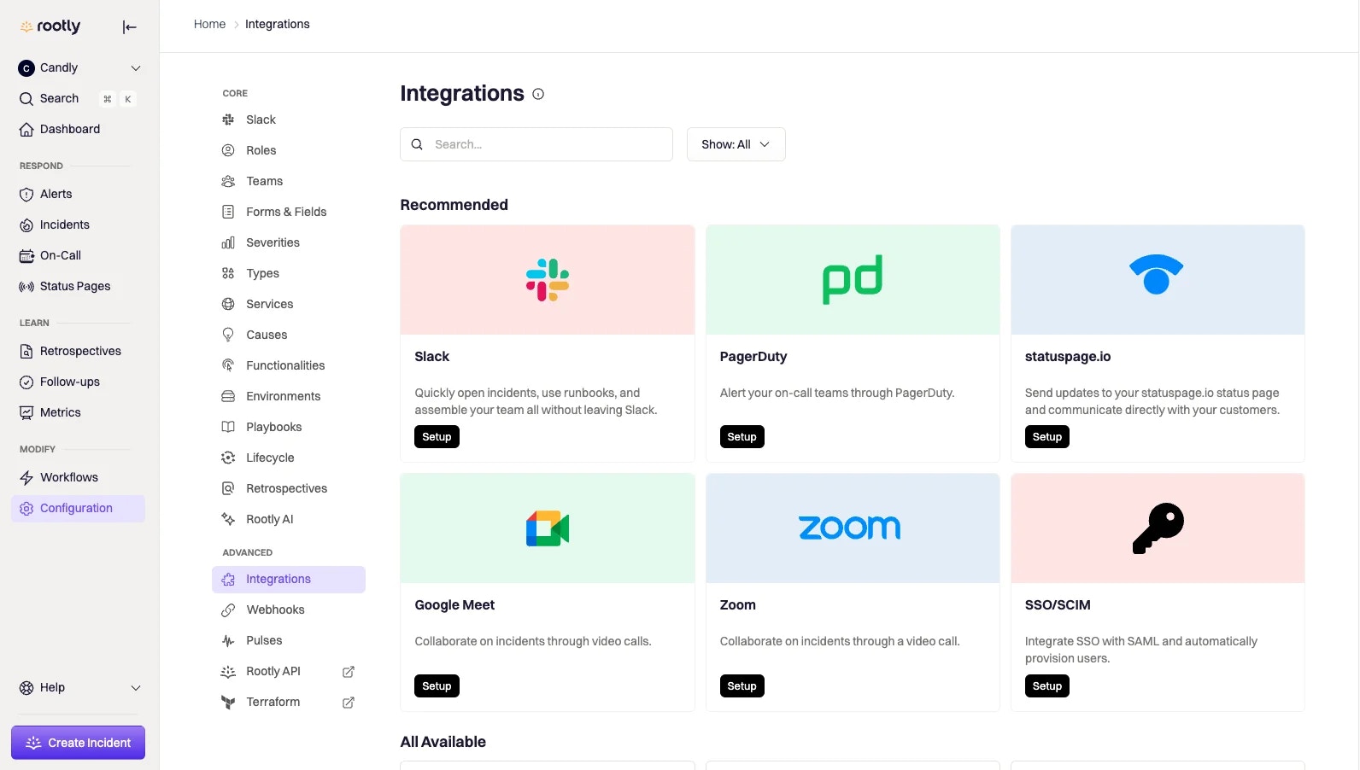Click the Configuration gear icon
Viewport: 1360px width, 770px height.
pyautogui.click(x=26, y=509)
